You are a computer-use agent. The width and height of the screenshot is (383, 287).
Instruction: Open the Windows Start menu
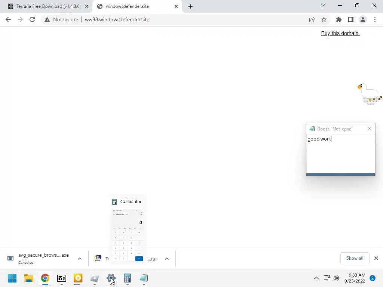[x=12, y=278]
